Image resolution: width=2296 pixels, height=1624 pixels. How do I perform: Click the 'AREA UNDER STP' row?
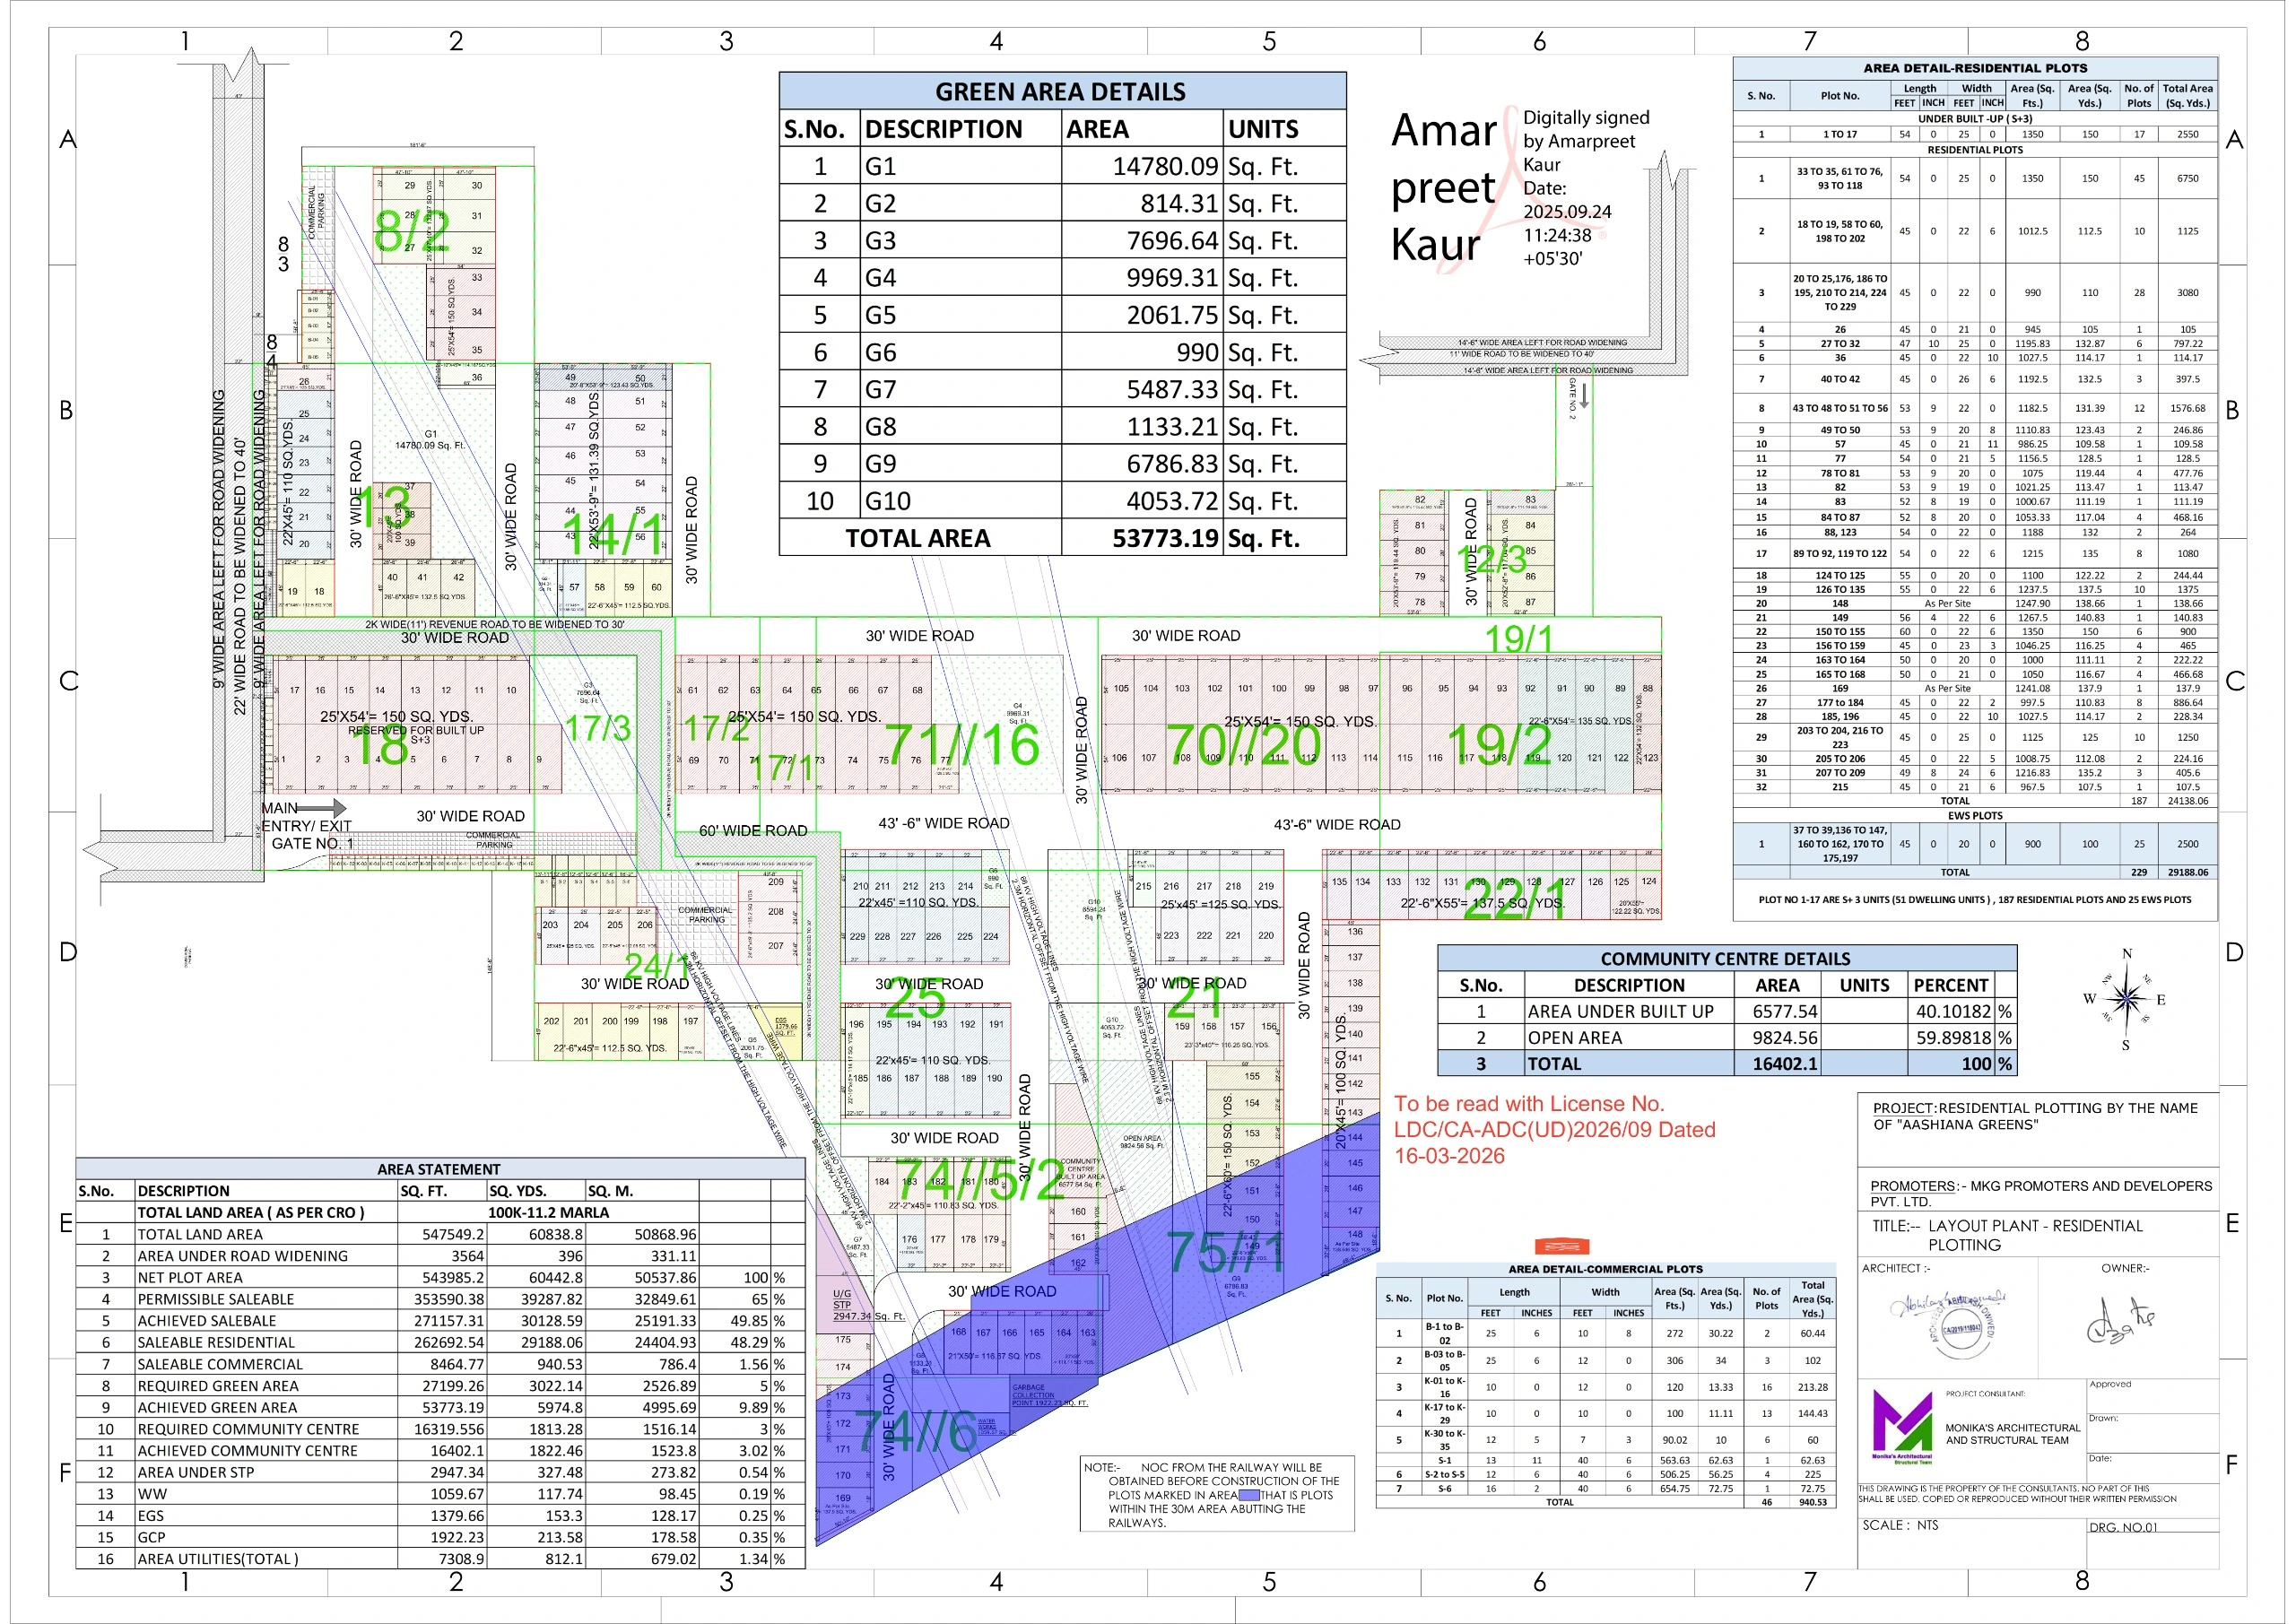440,1472
